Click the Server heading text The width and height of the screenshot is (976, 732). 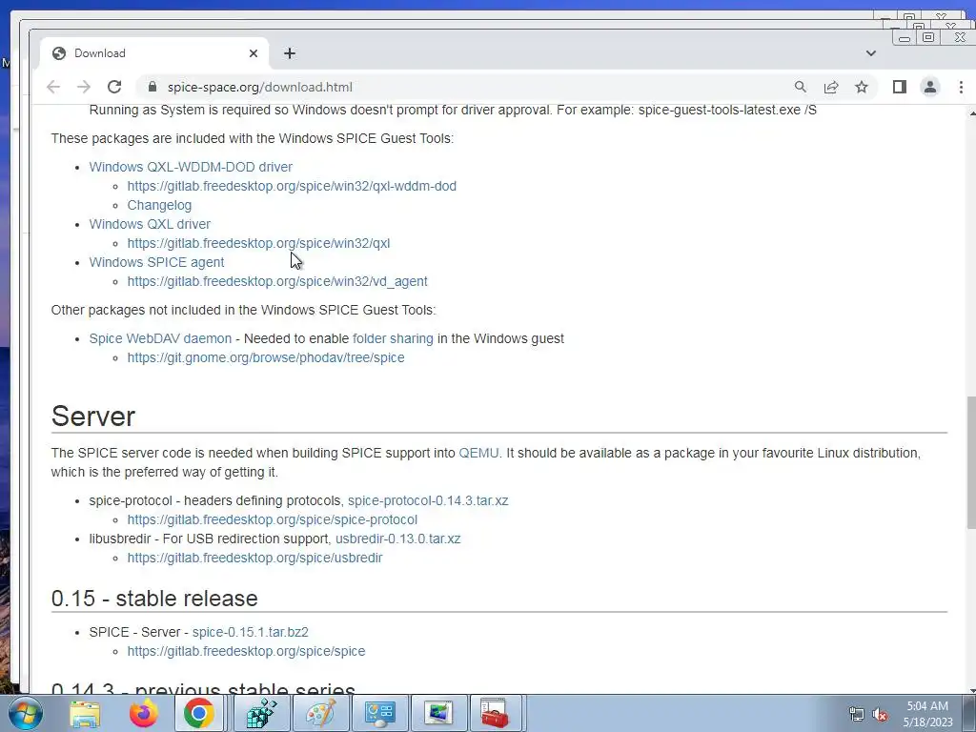coord(92,416)
